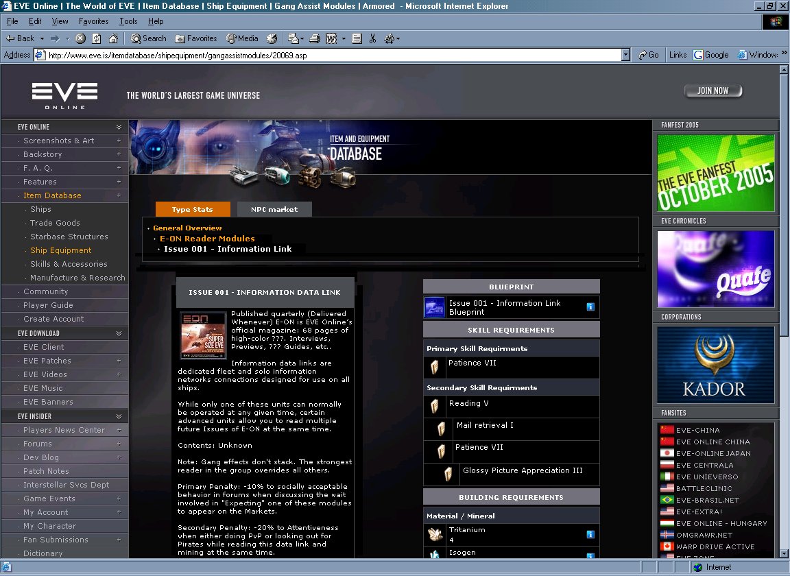Click the Edit with Word icon

[x=331, y=38]
